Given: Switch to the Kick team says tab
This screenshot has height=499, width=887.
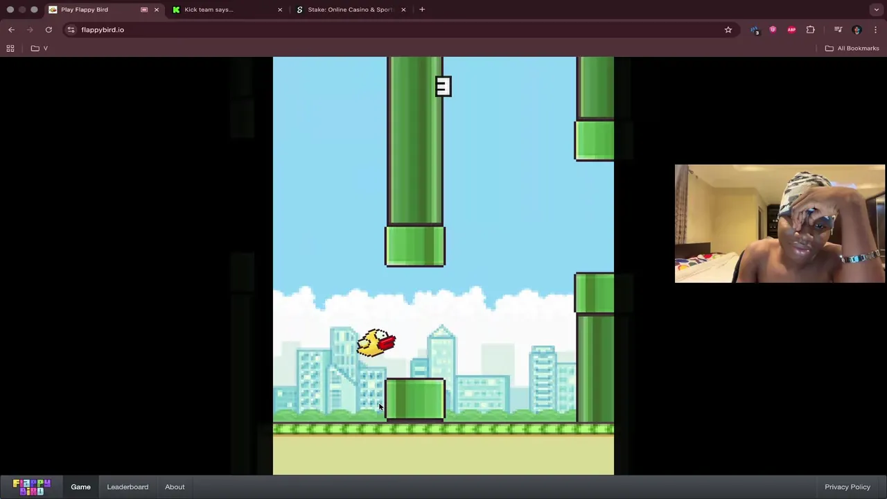Looking at the screenshot, I should tap(227, 10).
